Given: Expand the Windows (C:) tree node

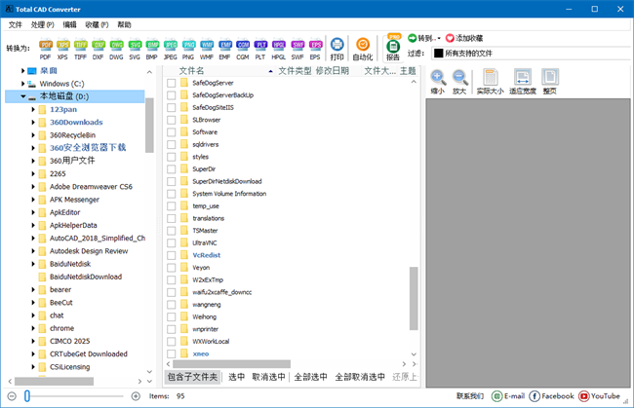Looking at the screenshot, I should pos(22,84).
